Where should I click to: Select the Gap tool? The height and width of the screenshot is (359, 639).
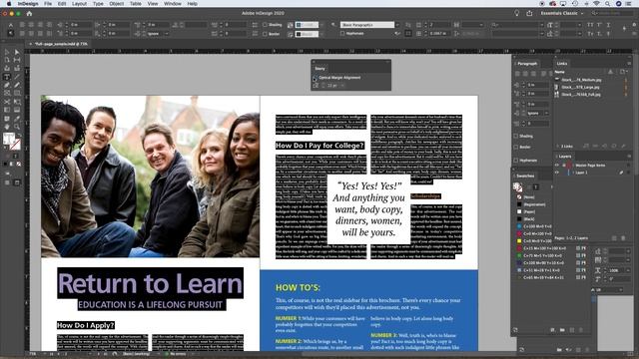pos(17,60)
